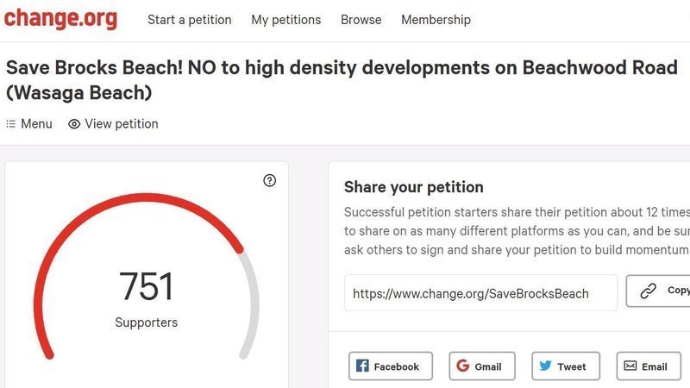Click the Twitter bird Tweet icon
690x388 pixels.
546,366
